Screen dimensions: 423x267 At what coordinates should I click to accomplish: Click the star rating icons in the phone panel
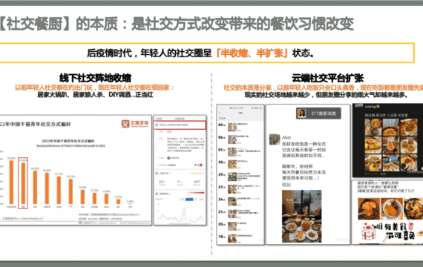197,174
